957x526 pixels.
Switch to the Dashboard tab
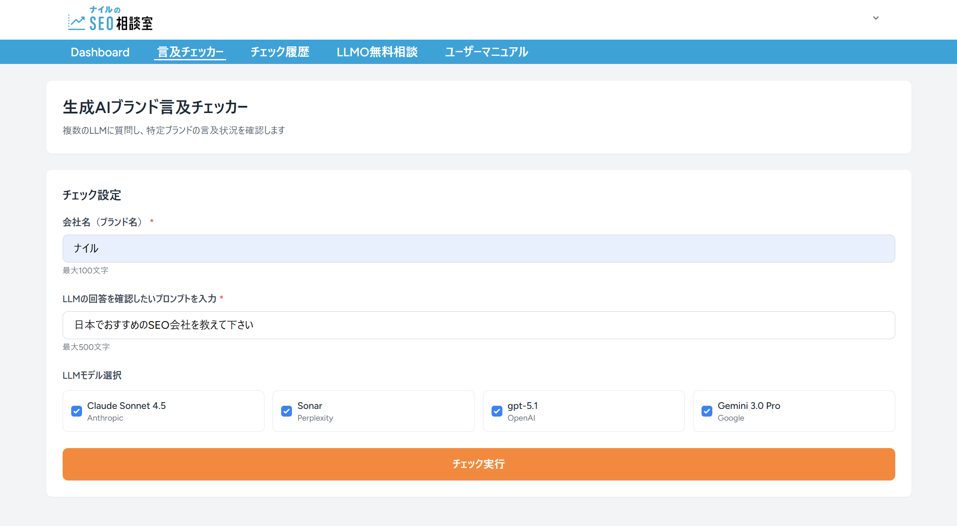(x=100, y=52)
